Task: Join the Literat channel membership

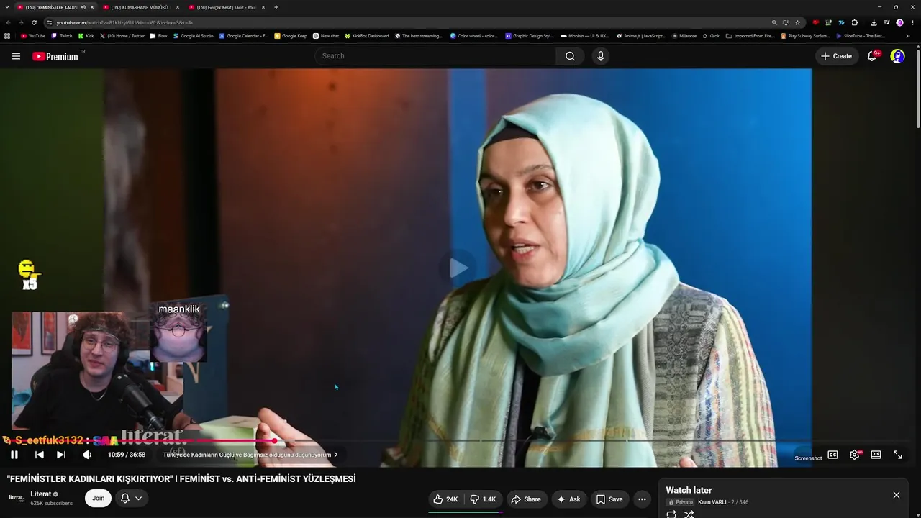Action: click(x=98, y=498)
